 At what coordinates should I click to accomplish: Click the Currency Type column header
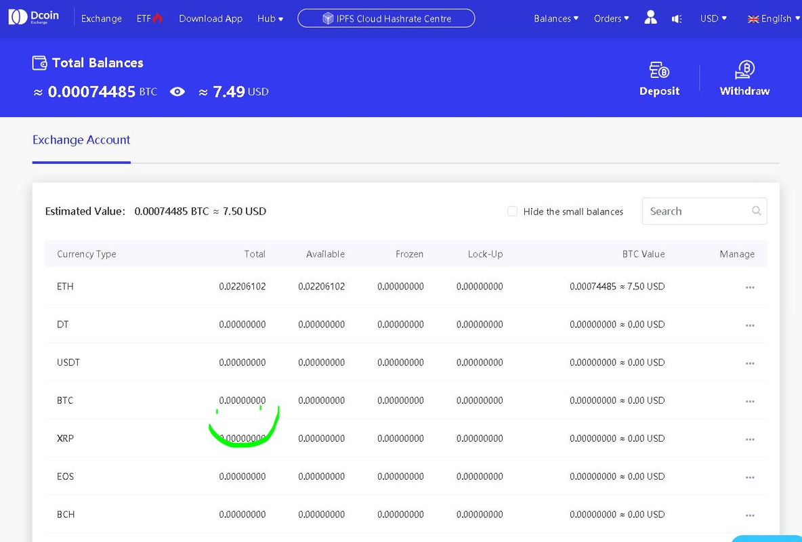87,254
